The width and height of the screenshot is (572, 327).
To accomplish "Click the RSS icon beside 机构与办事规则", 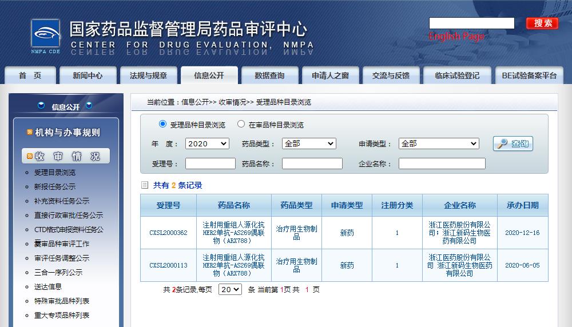I will click(x=29, y=133).
